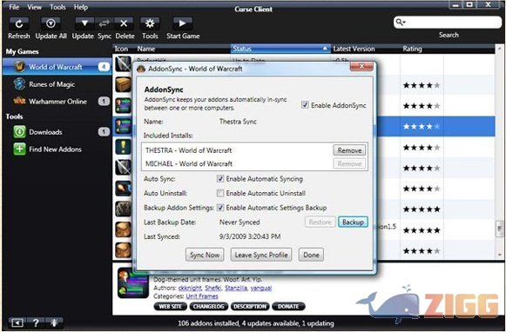Open Find New Addons
The width and height of the screenshot is (506, 332).
point(57,149)
